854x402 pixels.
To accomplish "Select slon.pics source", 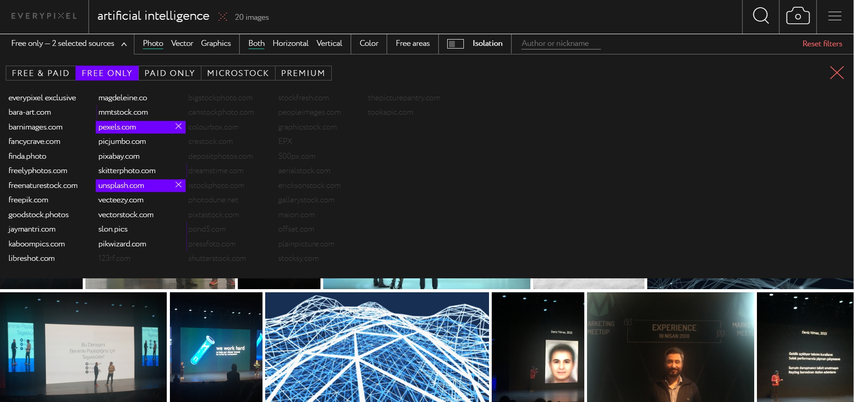I will [113, 229].
